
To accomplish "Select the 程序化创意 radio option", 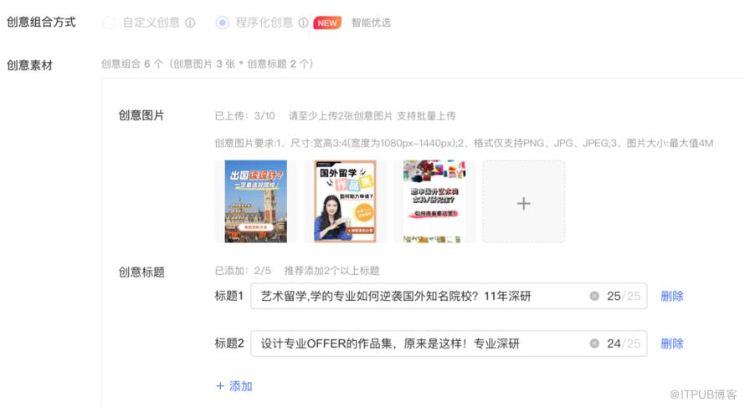I will point(222,23).
